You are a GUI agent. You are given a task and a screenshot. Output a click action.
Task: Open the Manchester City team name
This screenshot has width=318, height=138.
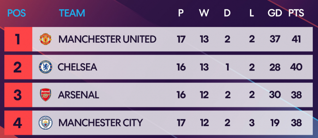(101, 123)
